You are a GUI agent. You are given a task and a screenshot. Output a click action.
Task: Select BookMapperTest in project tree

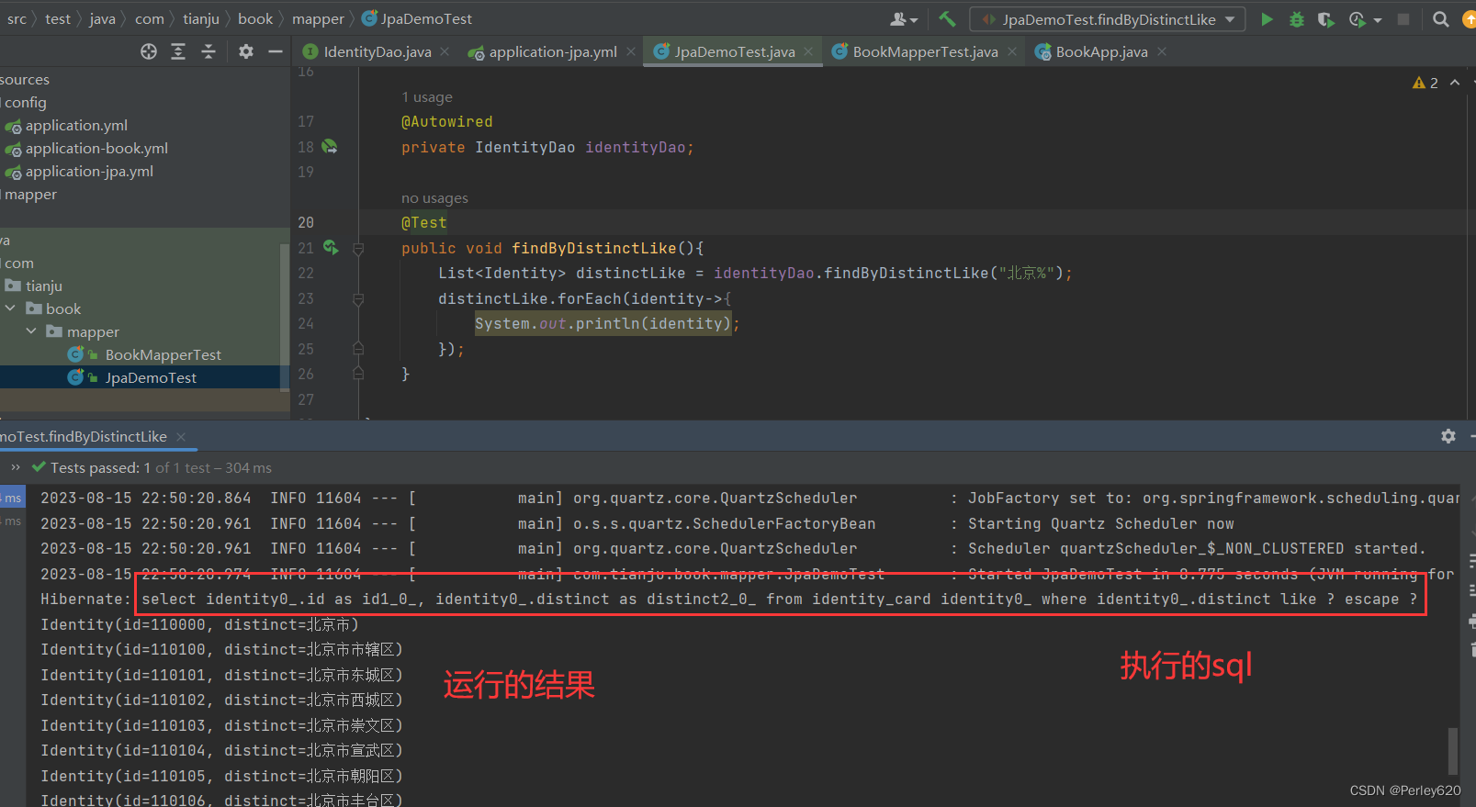point(163,354)
